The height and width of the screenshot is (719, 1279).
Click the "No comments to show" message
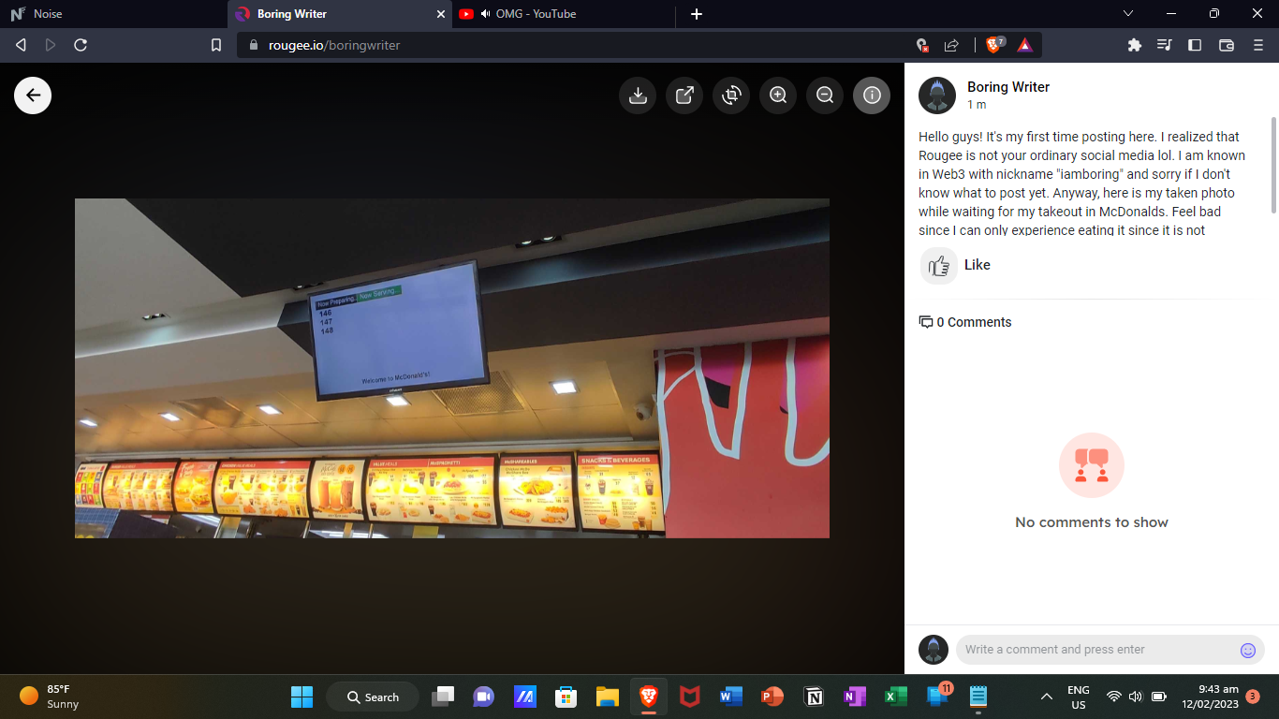coord(1092,522)
